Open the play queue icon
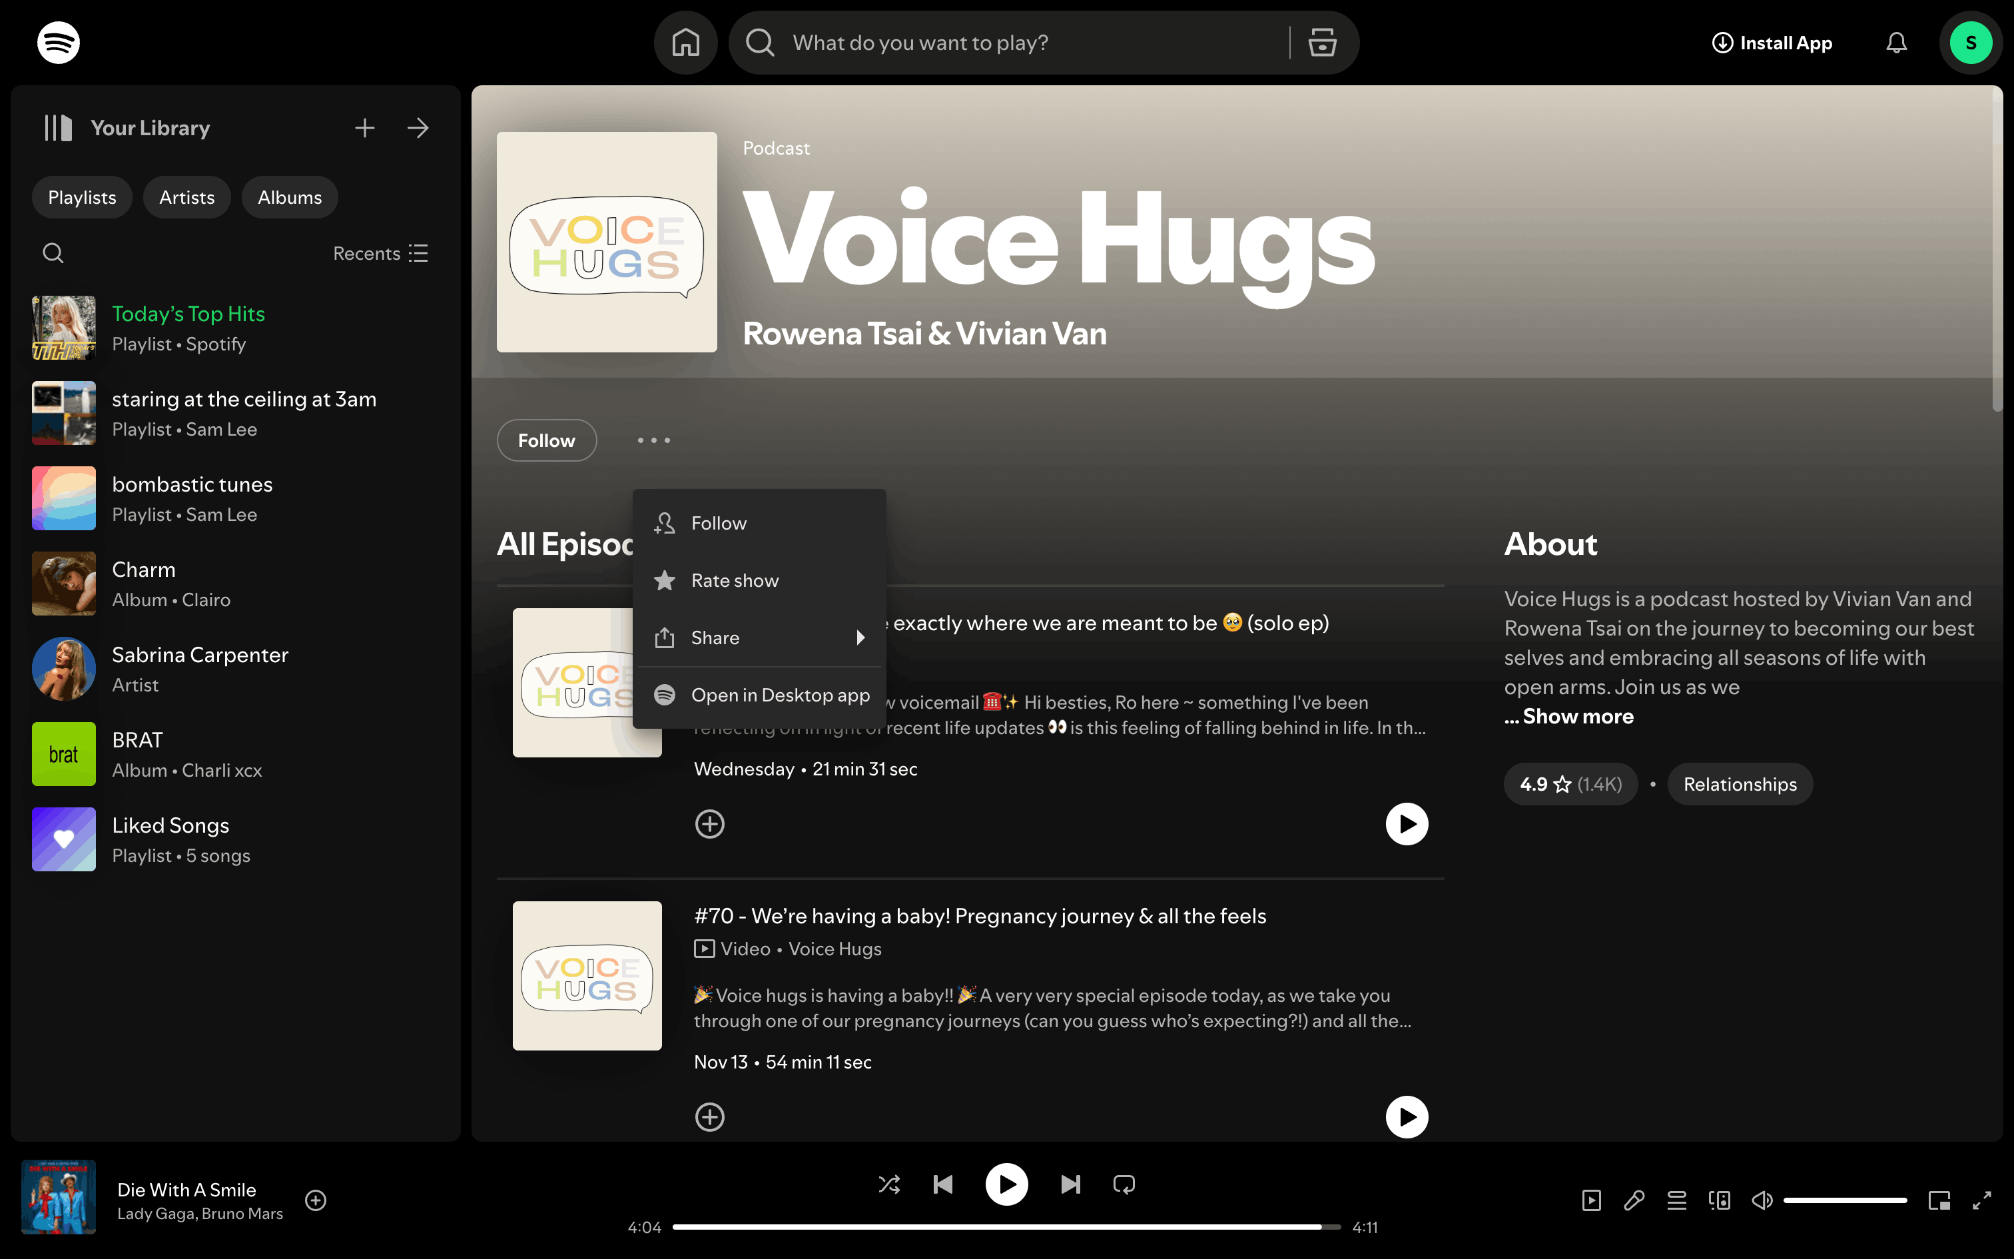 (1676, 1200)
